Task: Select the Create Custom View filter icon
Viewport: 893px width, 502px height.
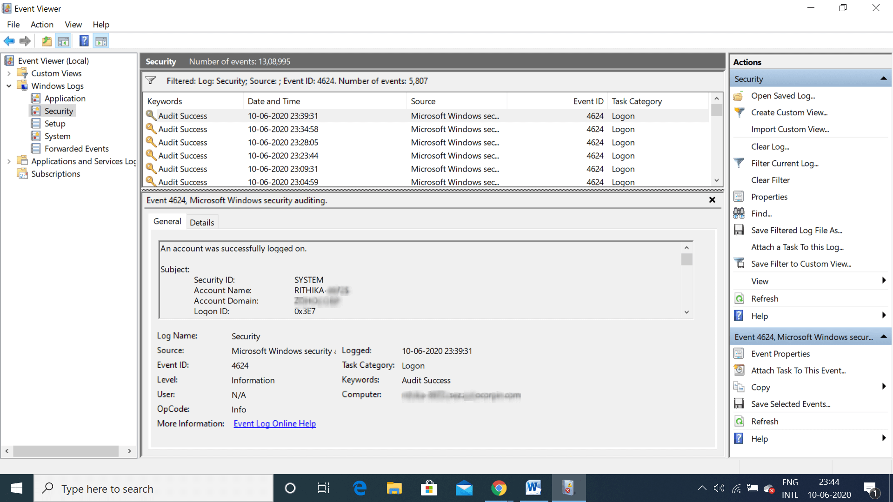Action: (739, 112)
